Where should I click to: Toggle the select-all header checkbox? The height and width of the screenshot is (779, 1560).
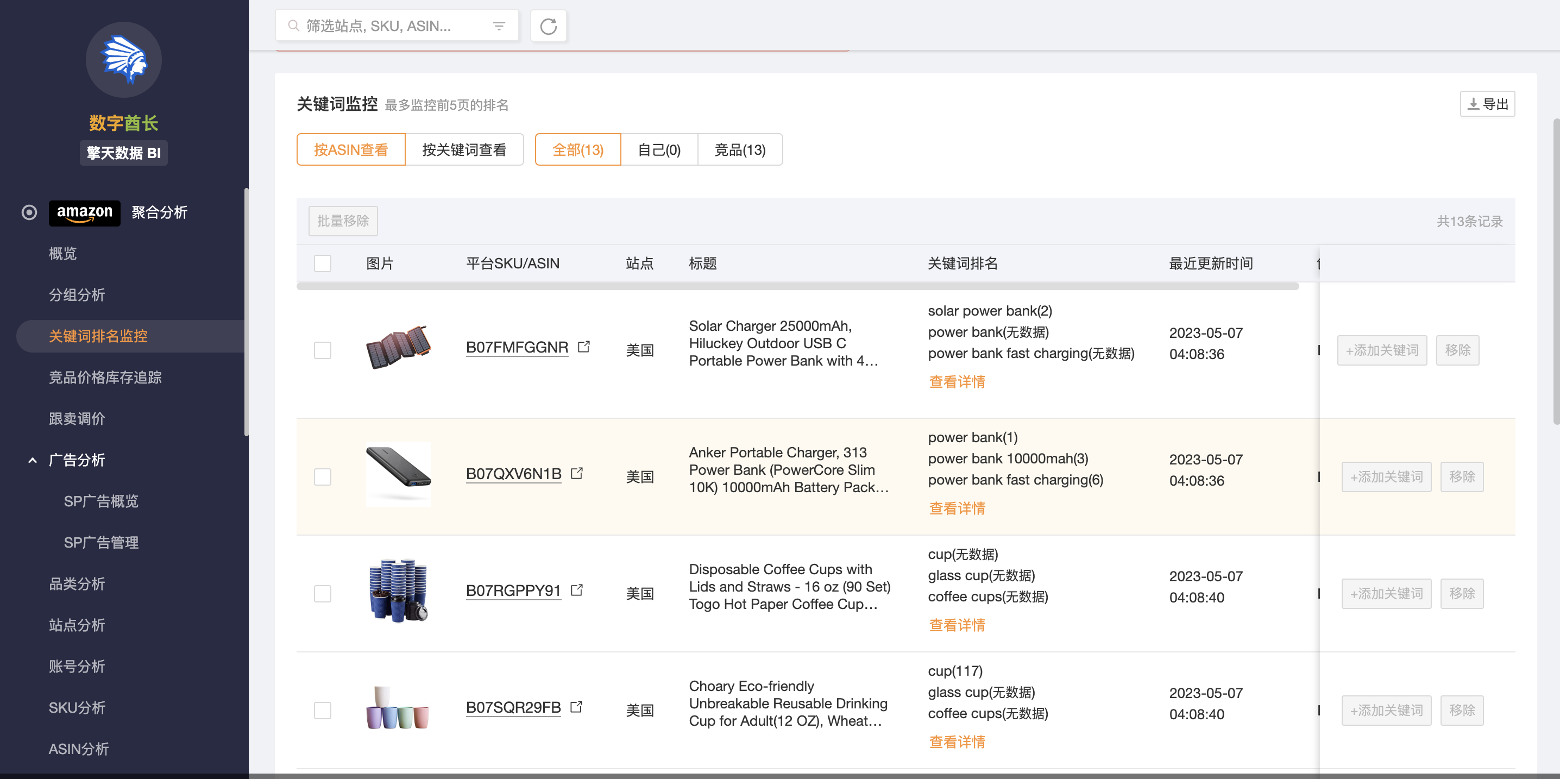click(x=322, y=263)
